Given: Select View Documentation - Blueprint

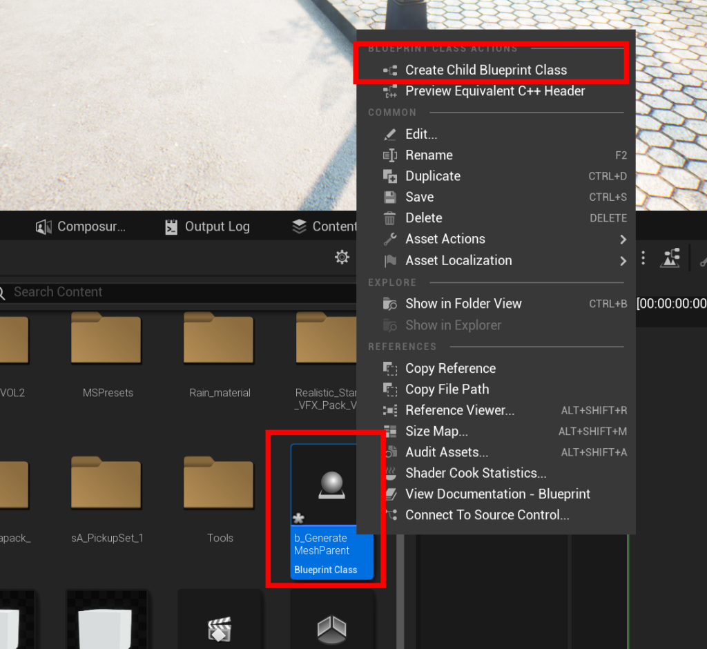Looking at the screenshot, I should pyautogui.click(x=495, y=494).
